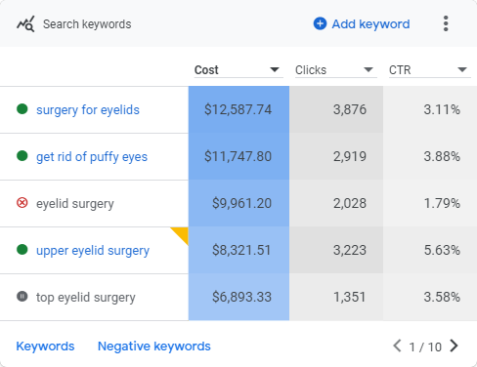Go to previous page of keywords
Screen dimensions: 477x367
[397, 346]
